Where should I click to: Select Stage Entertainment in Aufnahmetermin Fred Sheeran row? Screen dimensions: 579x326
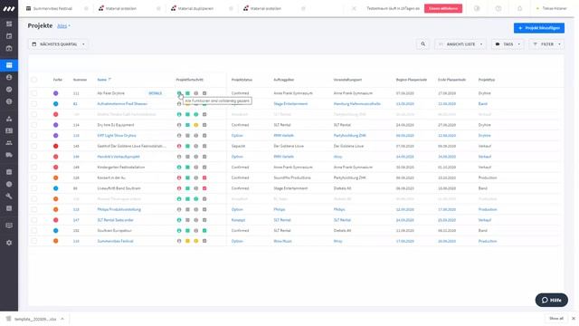pyautogui.click(x=290, y=104)
